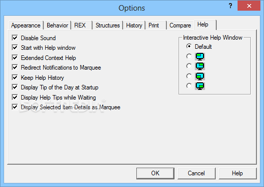Screen dimensions: 264x187
Task: Switch to the Appearance tab
Action: (x=26, y=25)
